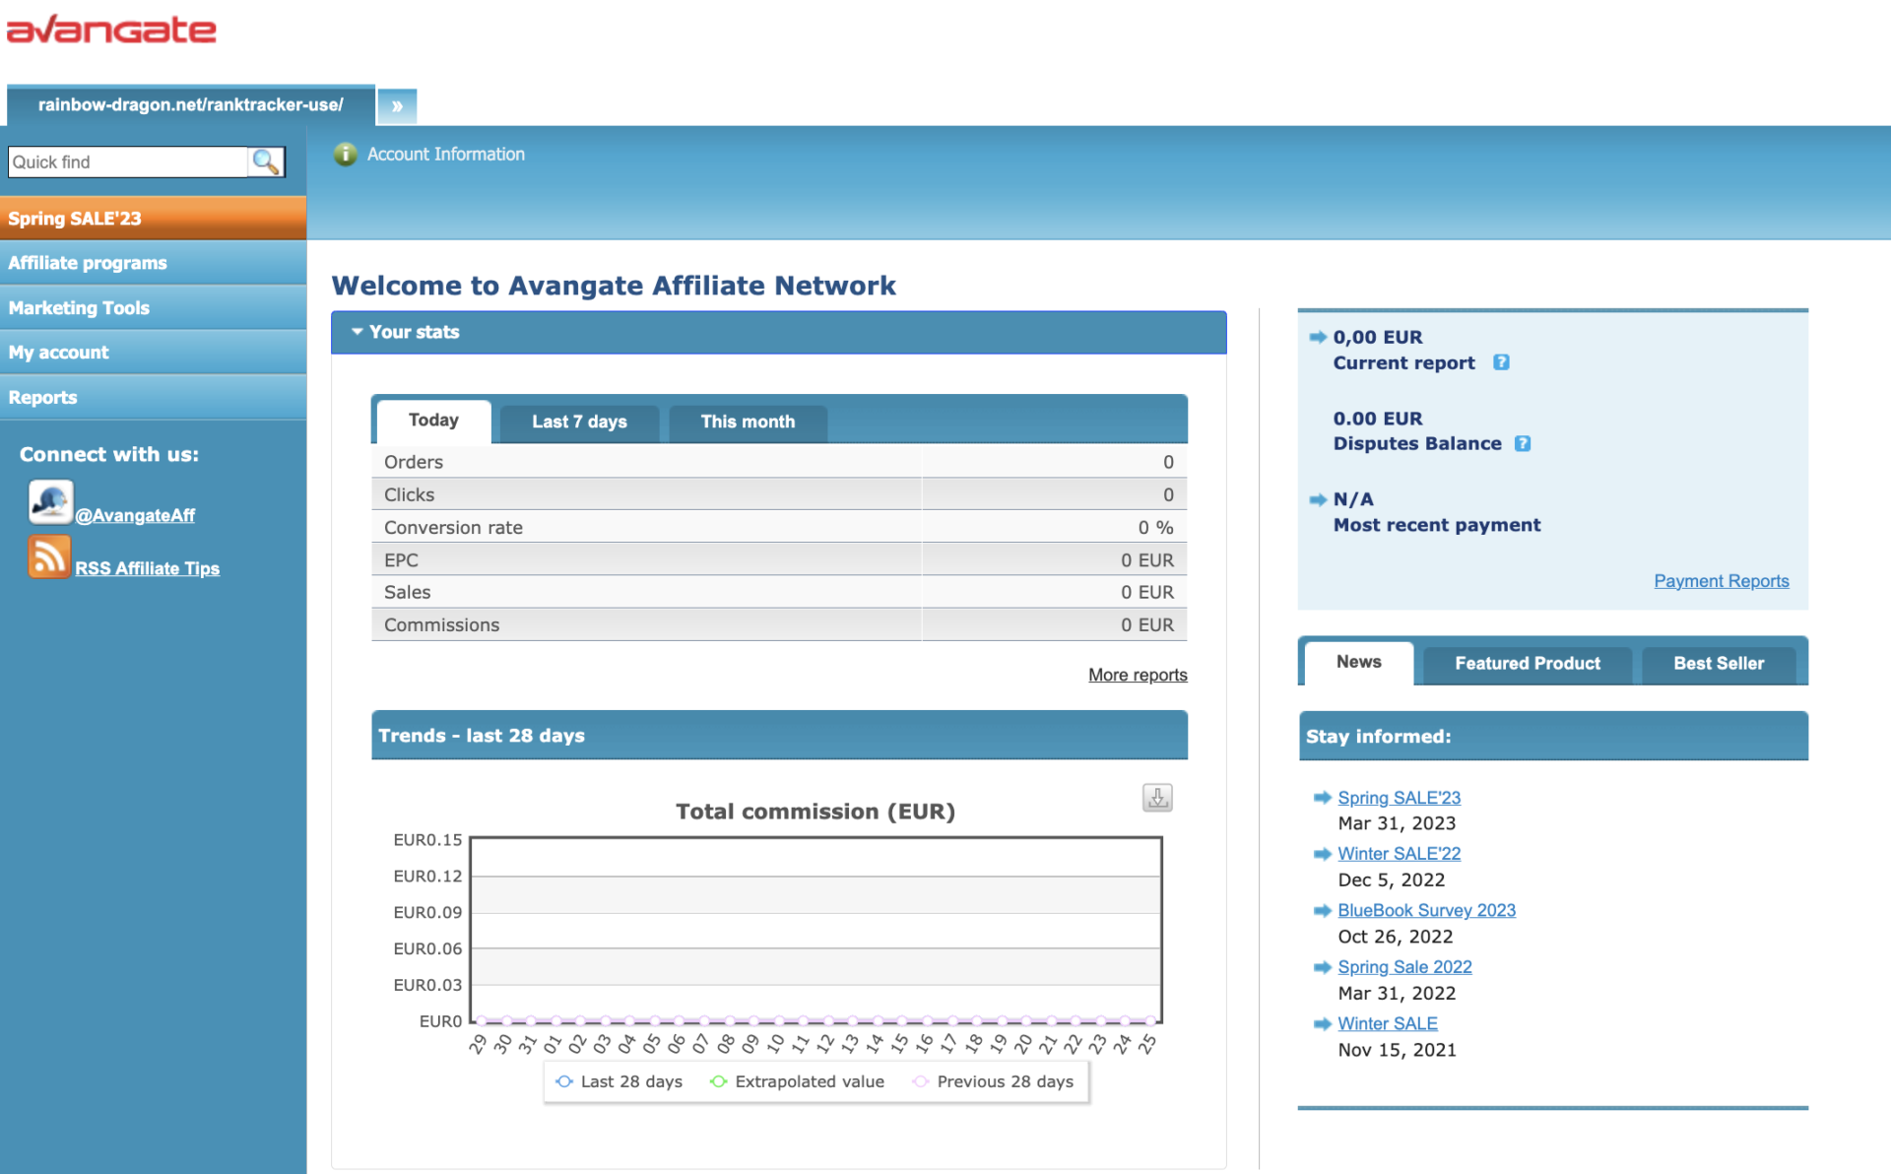Open the double-arrow button beside the website tab

point(397,106)
